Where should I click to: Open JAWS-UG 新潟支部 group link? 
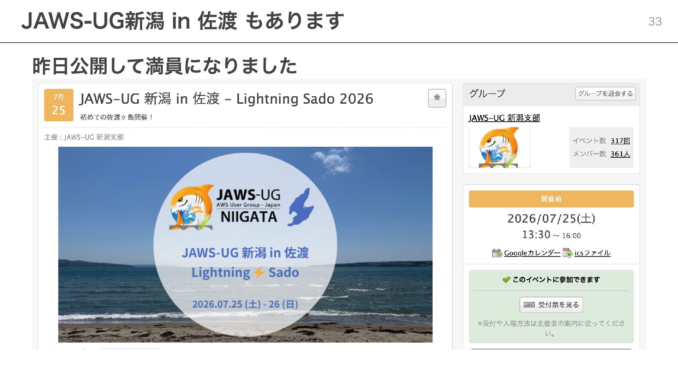tap(504, 118)
